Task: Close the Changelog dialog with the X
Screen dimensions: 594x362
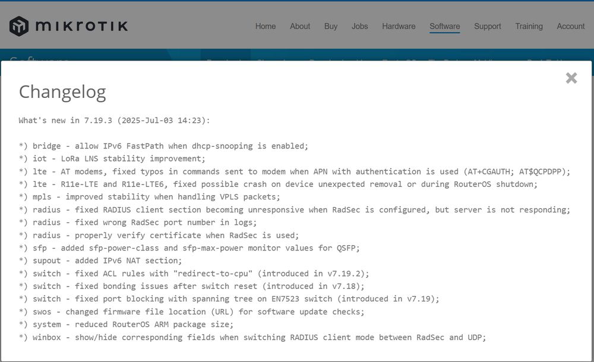Action: pos(571,78)
